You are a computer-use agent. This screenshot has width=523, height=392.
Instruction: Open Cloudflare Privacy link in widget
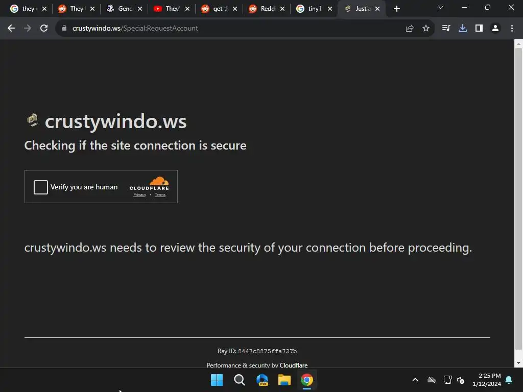coord(140,194)
